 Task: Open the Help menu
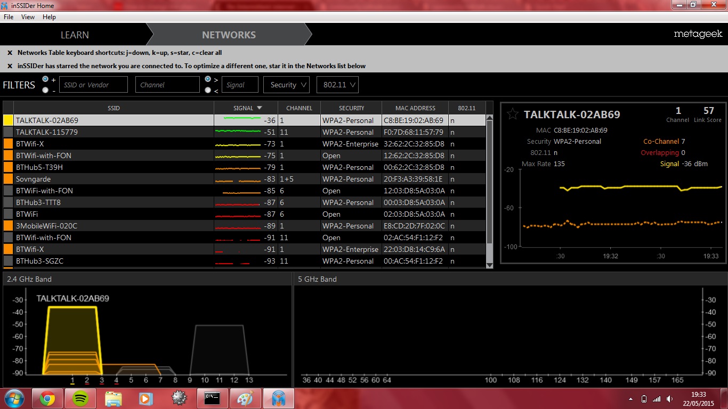(x=49, y=17)
